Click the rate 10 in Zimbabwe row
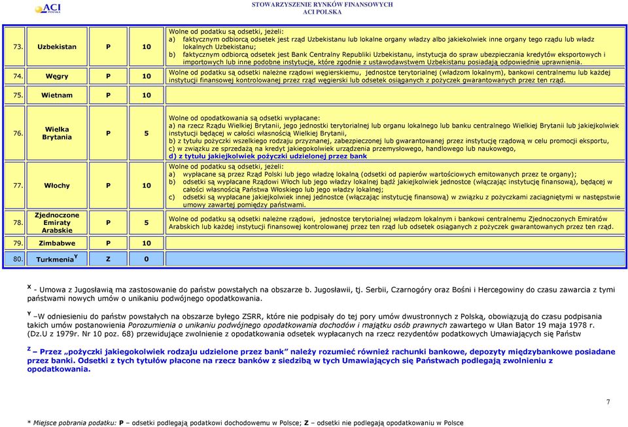 coord(146,243)
